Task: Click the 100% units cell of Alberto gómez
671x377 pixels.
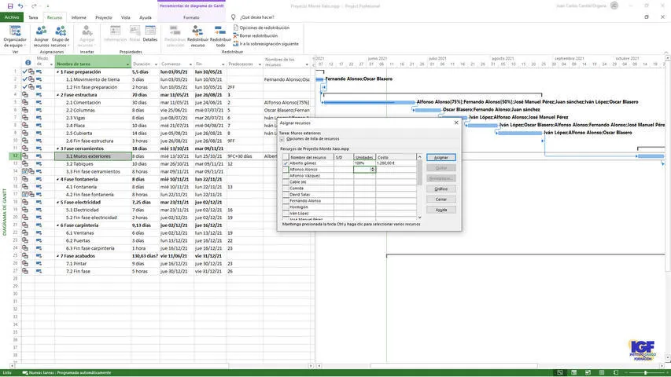Action: 364,163
